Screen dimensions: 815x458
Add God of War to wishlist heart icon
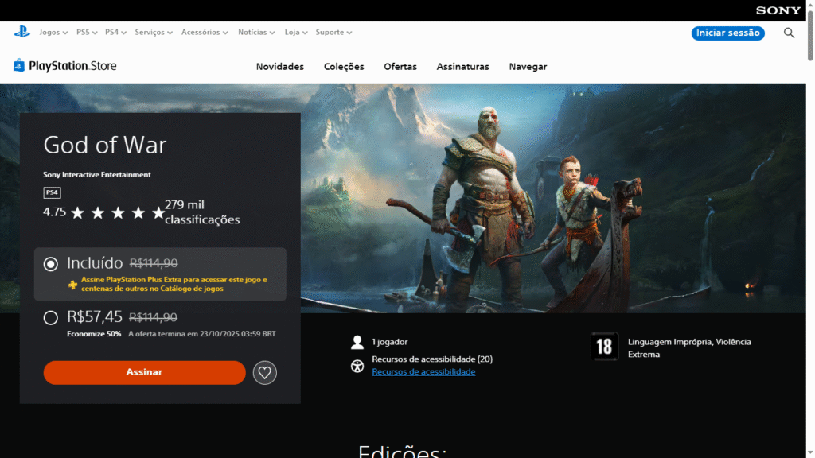[x=265, y=372]
